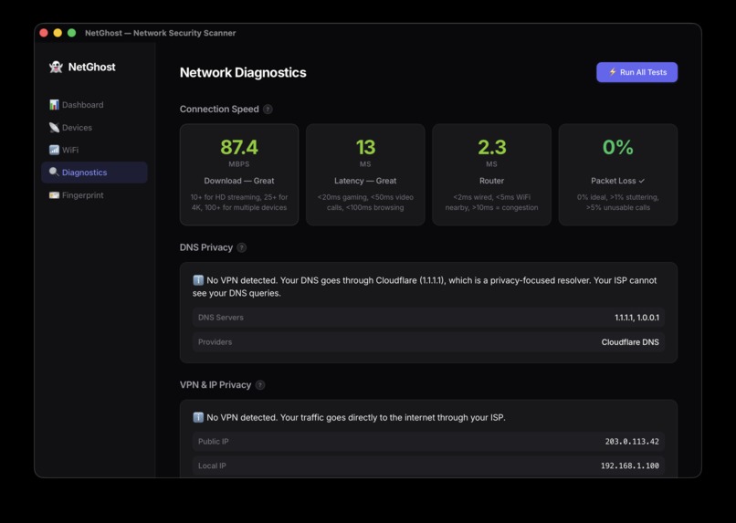Select the Latency 13 ms card
Screen dimensions: 736x523
pyautogui.click(x=365, y=174)
